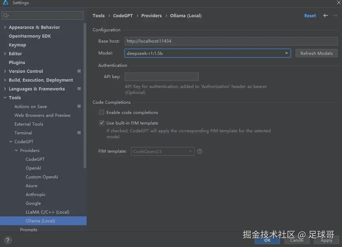Click the Cancel button

click(x=297, y=240)
